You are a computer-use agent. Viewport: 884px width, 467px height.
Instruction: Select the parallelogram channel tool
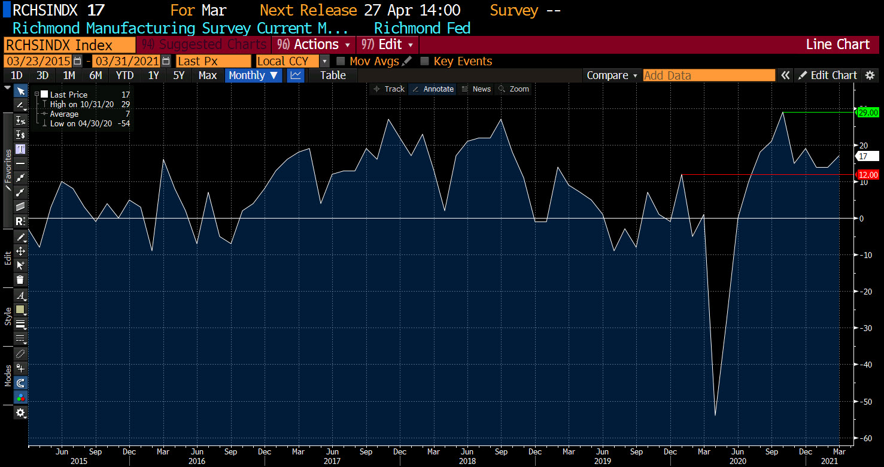coord(20,207)
